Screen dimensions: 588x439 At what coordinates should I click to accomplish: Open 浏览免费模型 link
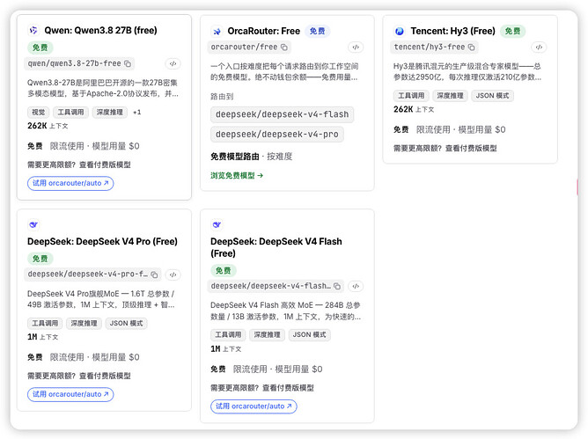(x=237, y=175)
